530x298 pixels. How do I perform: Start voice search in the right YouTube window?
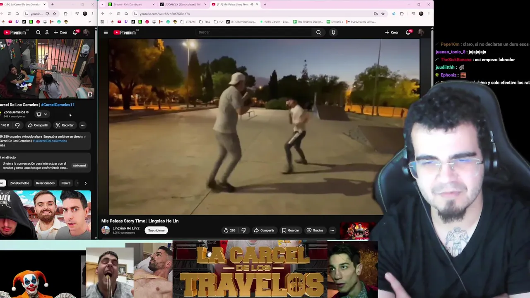pyautogui.click(x=333, y=32)
